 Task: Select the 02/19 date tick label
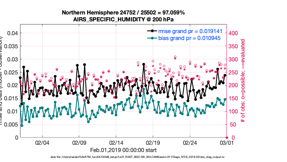click(153, 142)
